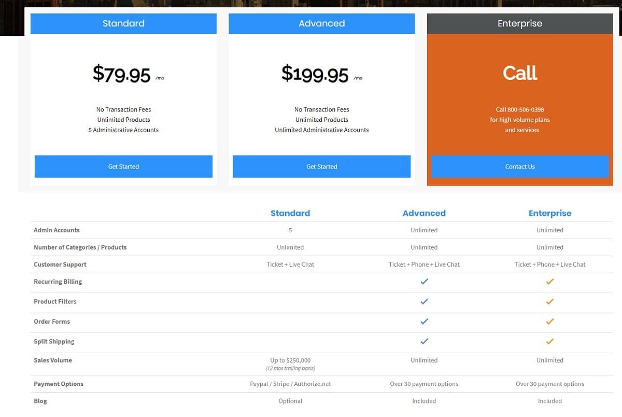Click the orange Split Shipping checkmark for Enterprise

pos(550,341)
